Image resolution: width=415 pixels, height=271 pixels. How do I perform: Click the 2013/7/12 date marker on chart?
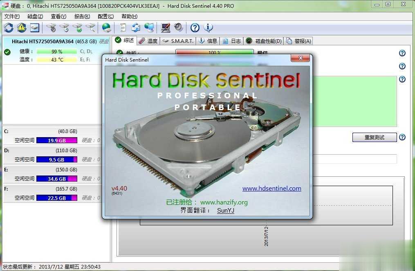pos(266,236)
